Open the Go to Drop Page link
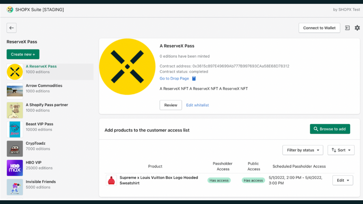Viewport: 363px width, 204px height. tap(174, 78)
